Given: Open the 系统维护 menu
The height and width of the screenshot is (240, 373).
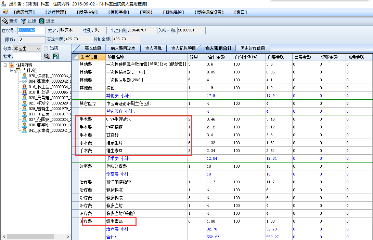Looking at the screenshot, I should (x=173, y=12).
